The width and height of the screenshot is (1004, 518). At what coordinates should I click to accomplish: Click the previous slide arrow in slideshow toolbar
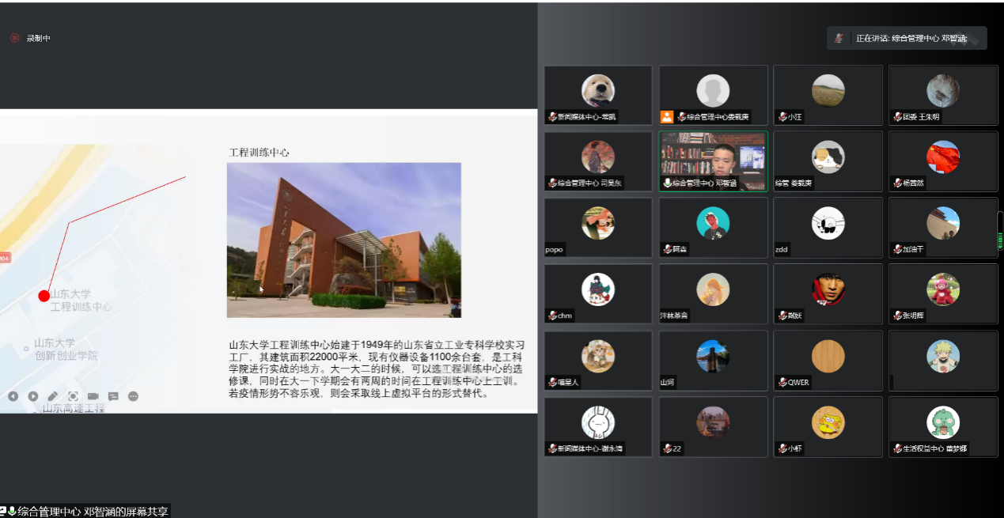pos(13,396)
